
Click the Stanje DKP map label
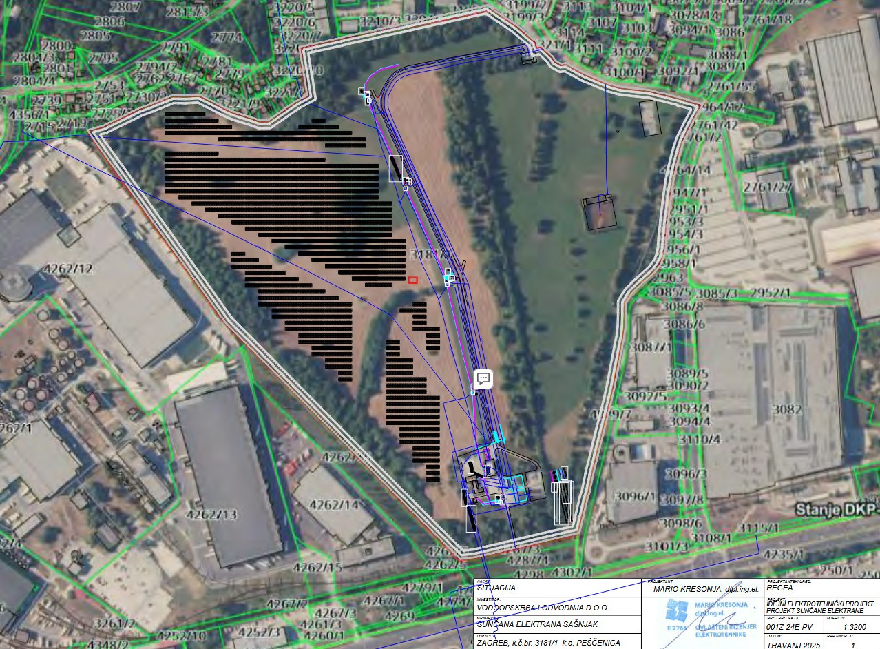coord(837,511)
